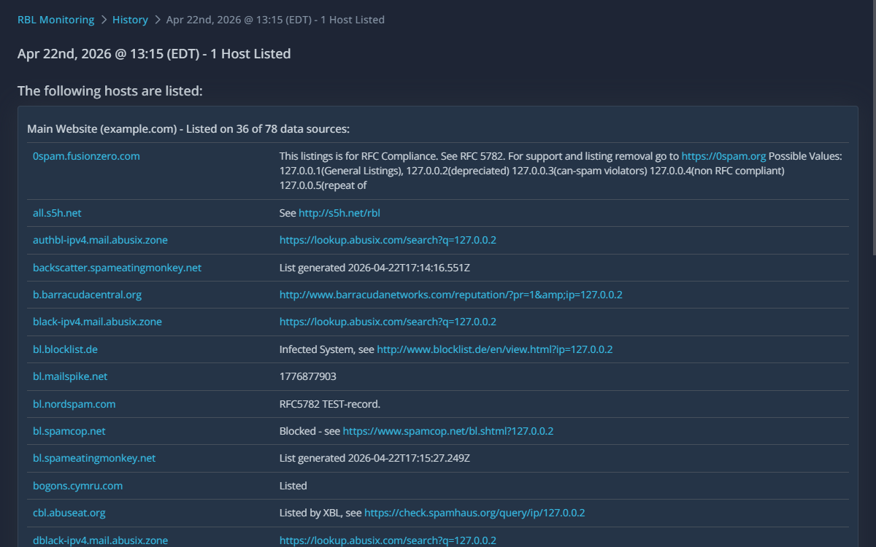Open the backscatter.spameatingmonkey.net entry
Image resolution: width=876 pixels, height=547 pixels.
click(x=117, y=267)
